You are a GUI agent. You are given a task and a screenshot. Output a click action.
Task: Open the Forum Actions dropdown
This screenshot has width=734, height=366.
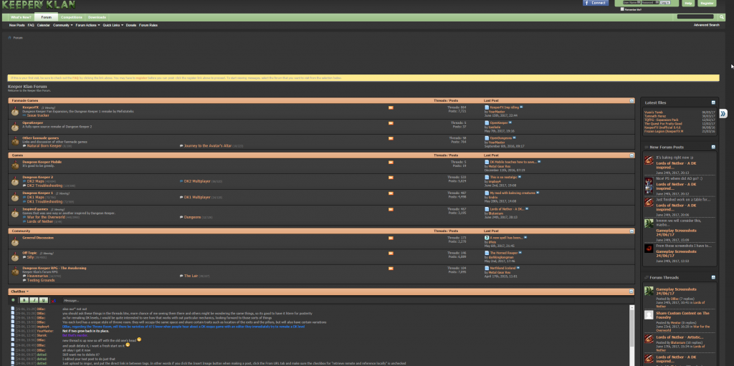coord(88,25)
